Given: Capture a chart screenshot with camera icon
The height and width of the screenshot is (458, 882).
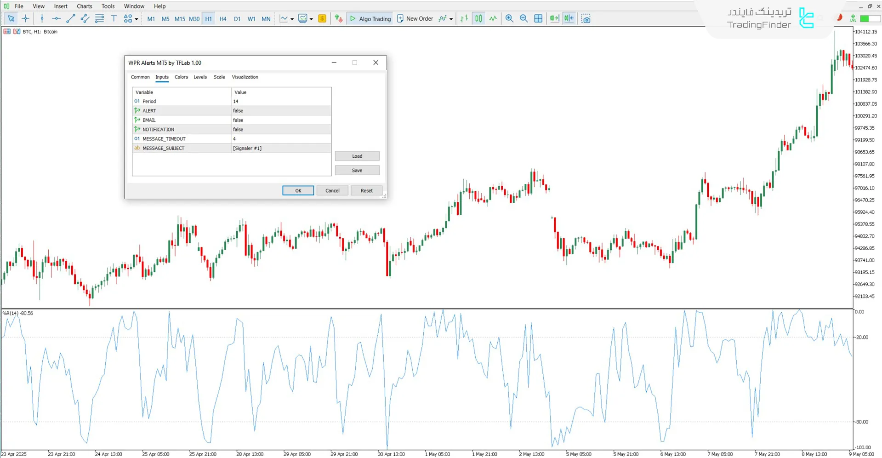Looking at the screenshot, I should tap(586, 18).
